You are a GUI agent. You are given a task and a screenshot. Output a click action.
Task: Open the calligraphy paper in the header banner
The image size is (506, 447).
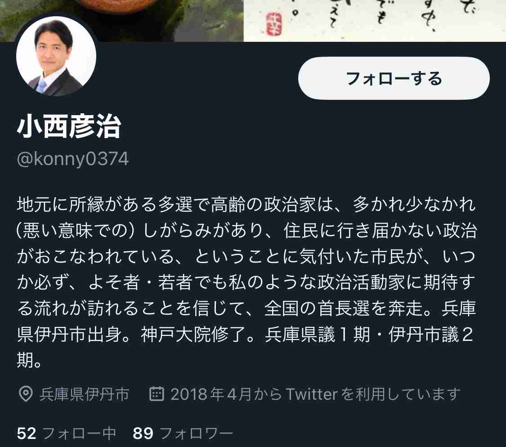coord(374,21)
